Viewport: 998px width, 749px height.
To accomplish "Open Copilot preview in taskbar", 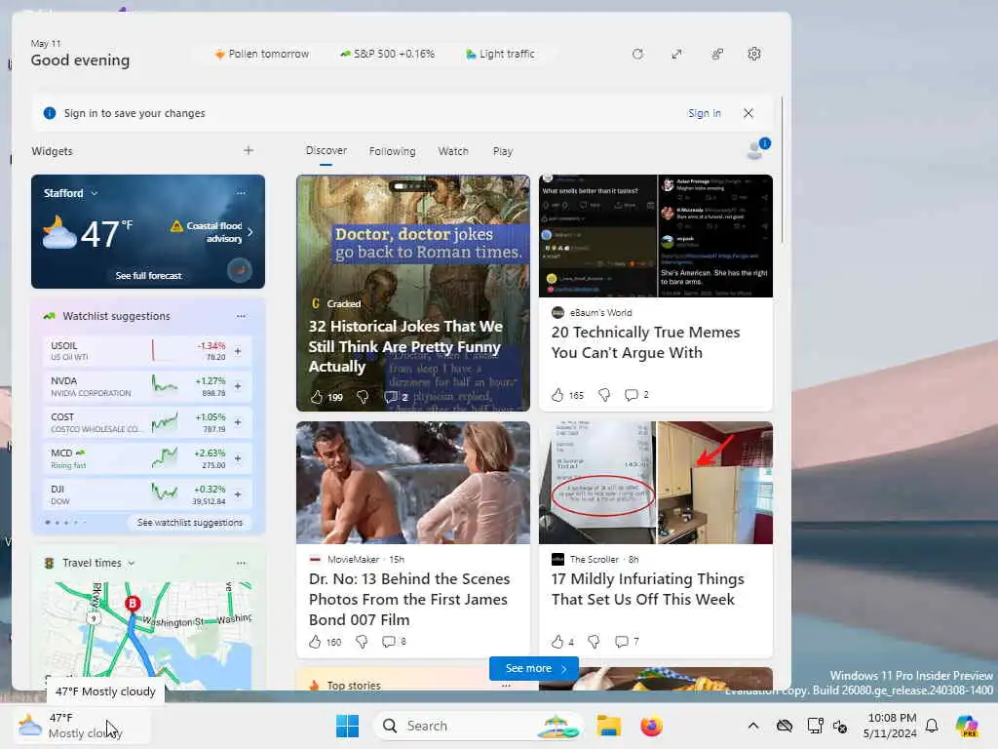I will pyautogui.click(x=967, y=726).
